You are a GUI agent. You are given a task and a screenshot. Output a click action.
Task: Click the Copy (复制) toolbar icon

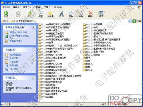tap(71, 14)
